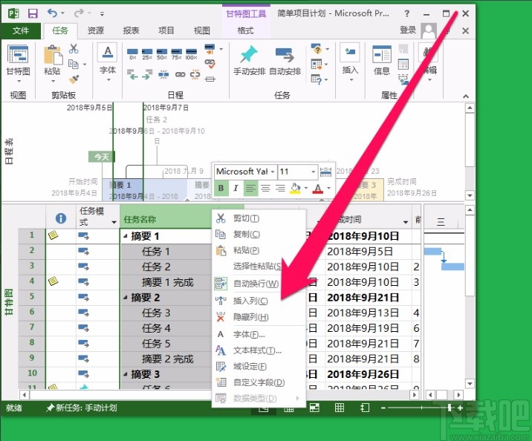Open font color dropdown arrow
The image size is (532, 441).
[x=328, y=188]
